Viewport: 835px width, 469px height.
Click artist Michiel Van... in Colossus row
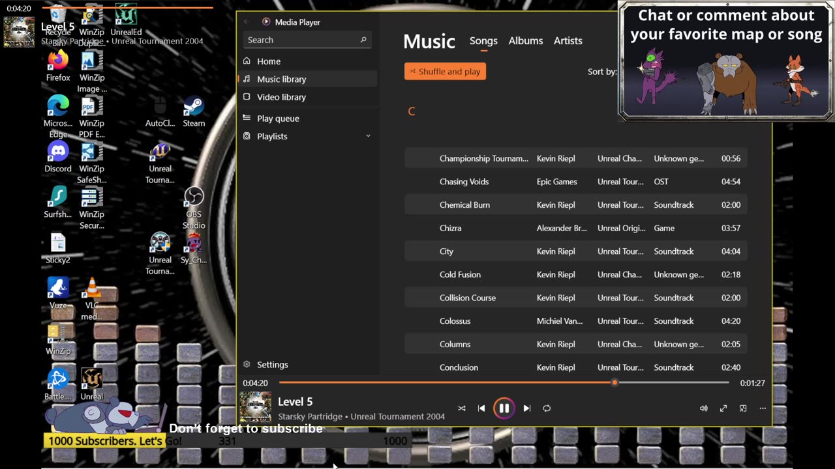pyautogui.click(x=560, y=321)
